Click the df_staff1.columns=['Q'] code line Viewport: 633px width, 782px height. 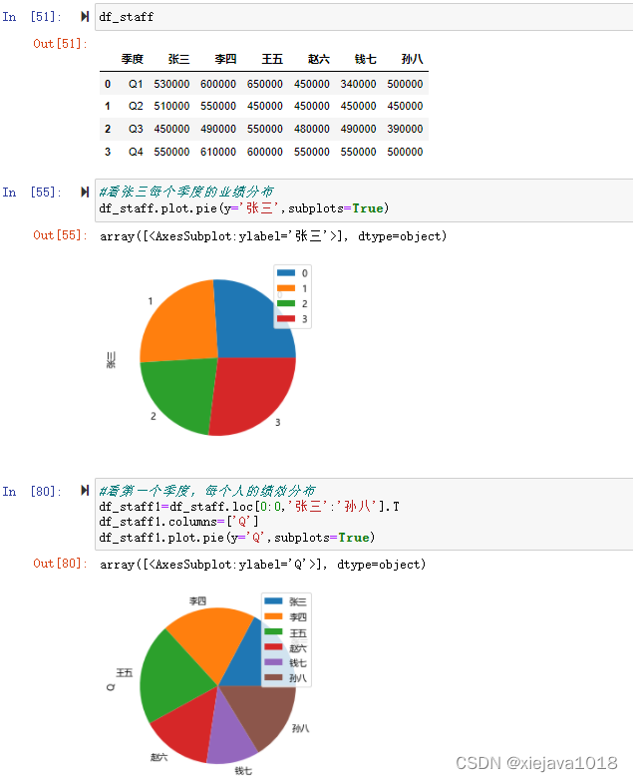(x=178, y=522)
